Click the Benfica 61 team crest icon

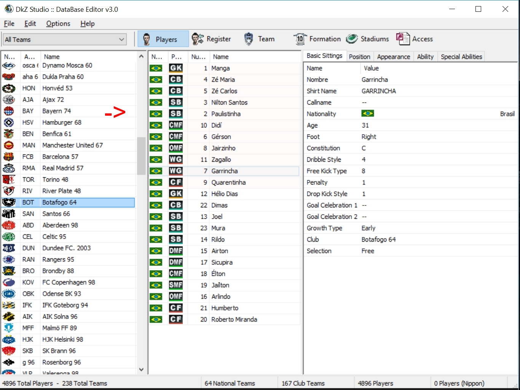tap(9, 134)
